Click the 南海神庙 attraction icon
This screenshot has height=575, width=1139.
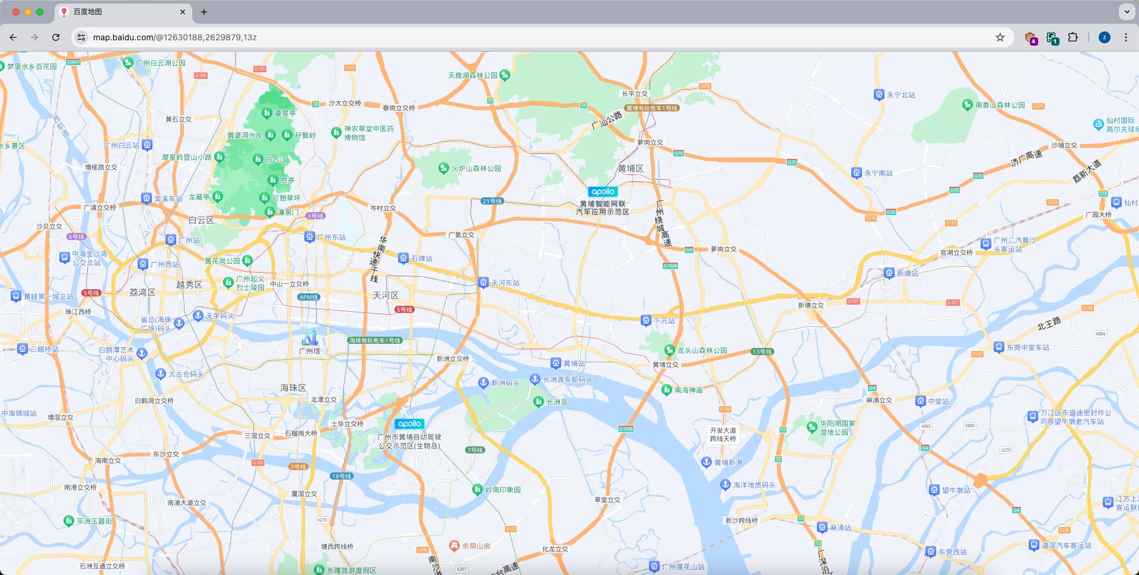(x=666, y=390)
